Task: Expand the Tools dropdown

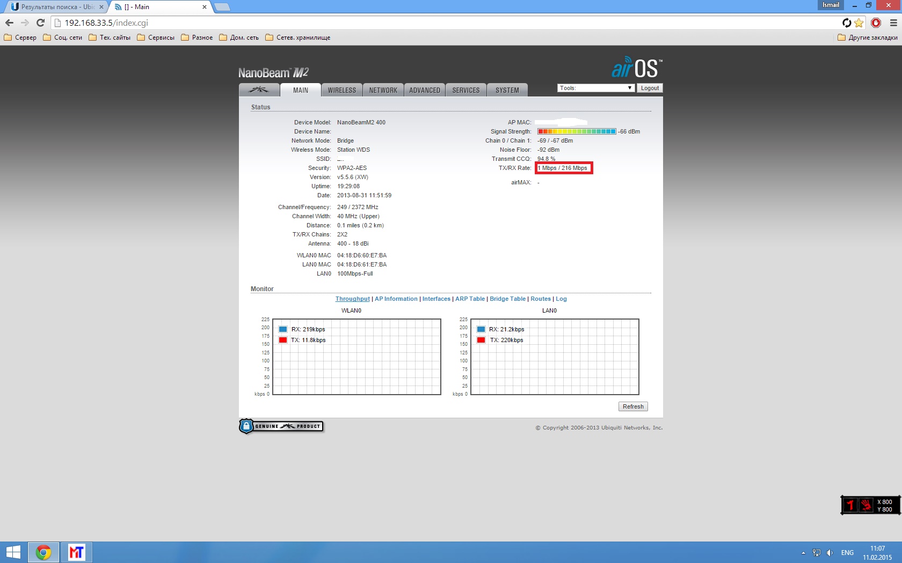Action: pyautogui.click(x=596, y=88)
